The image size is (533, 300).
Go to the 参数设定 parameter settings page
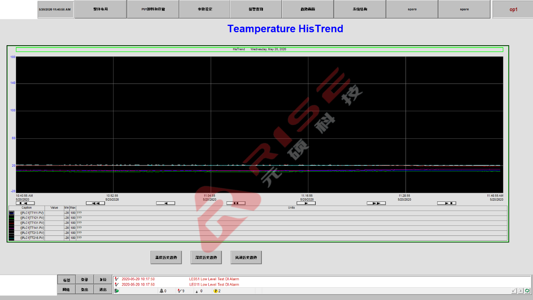(205, 9)
